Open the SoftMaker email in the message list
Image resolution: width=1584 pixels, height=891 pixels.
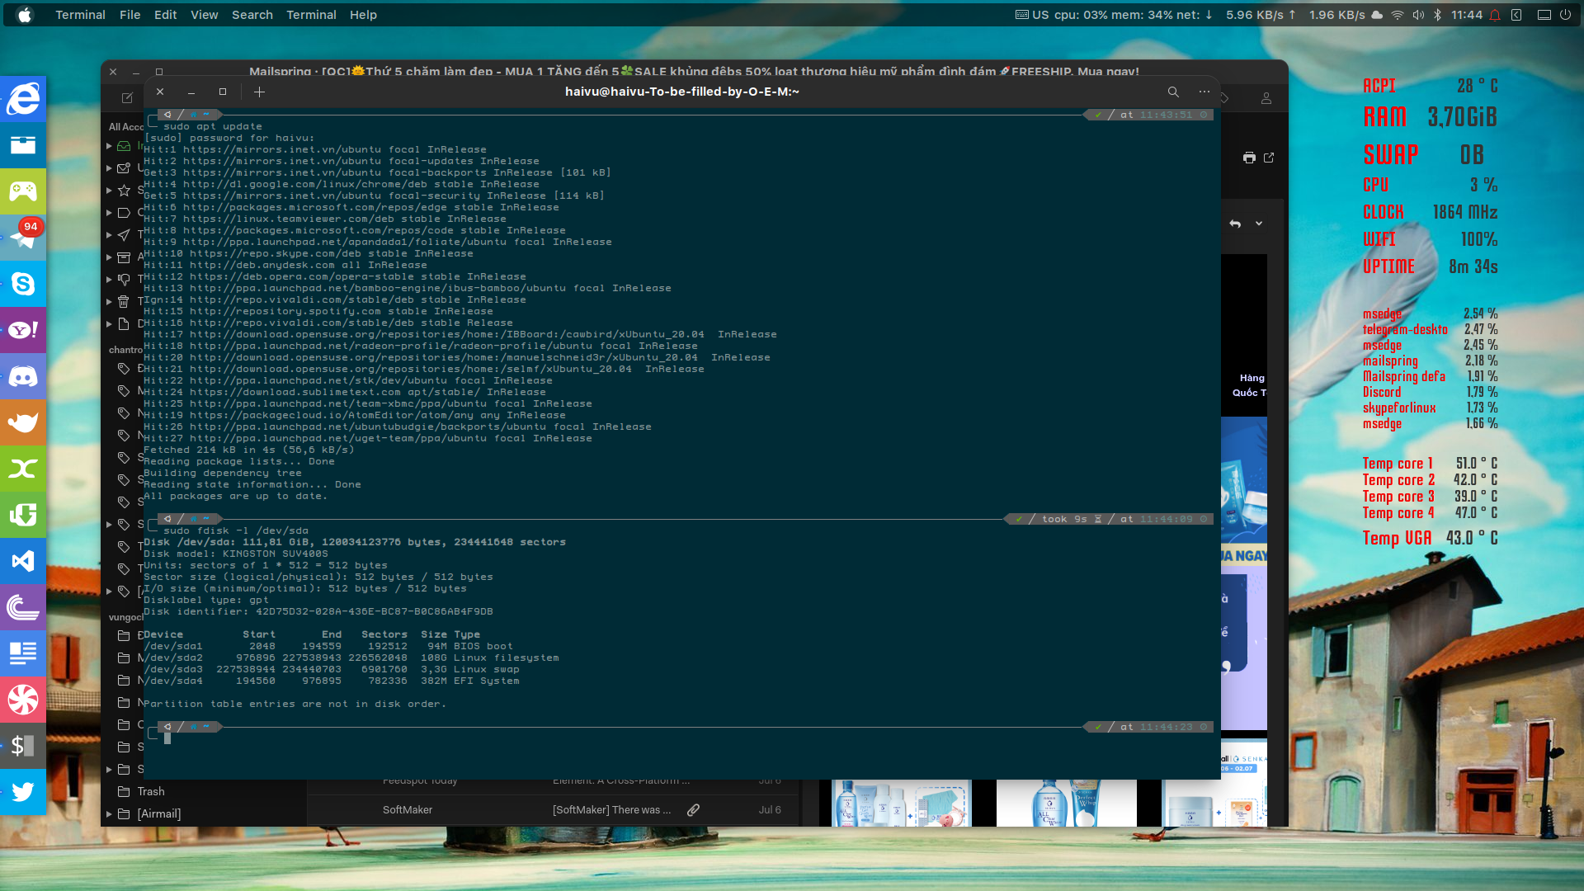[553, 810]
